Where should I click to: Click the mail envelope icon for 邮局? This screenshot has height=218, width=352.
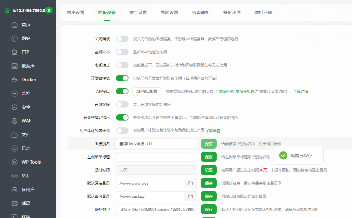coord(14,203)
